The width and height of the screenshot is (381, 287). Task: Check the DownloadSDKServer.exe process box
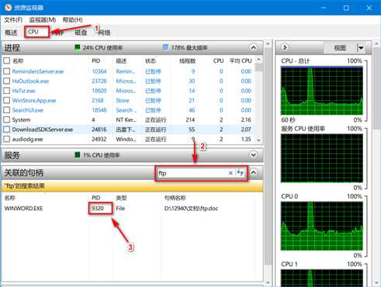[x=7, y=130]
